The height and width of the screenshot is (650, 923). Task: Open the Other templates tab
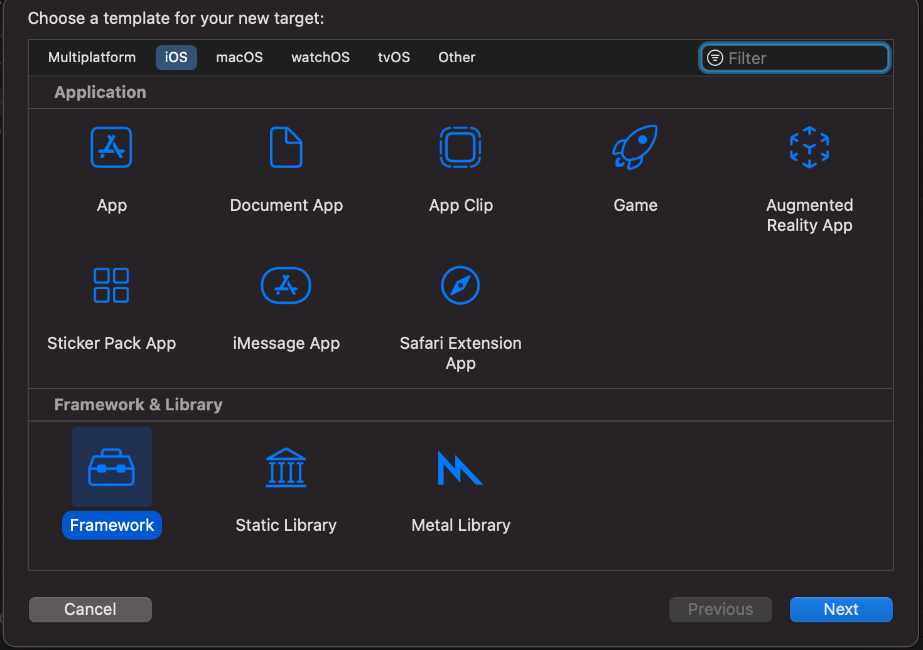tap(457, 57)
